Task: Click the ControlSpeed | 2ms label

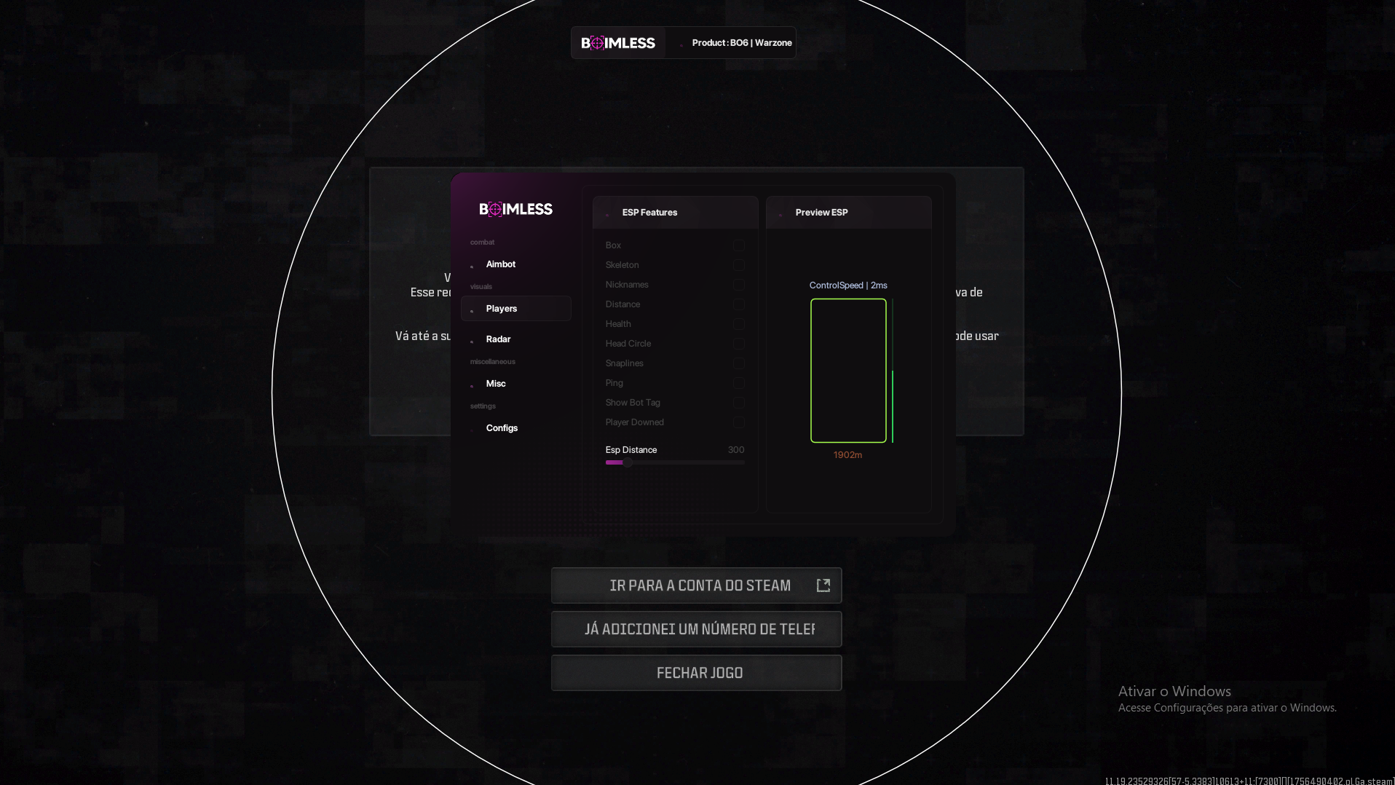Action: click(848, 285)
